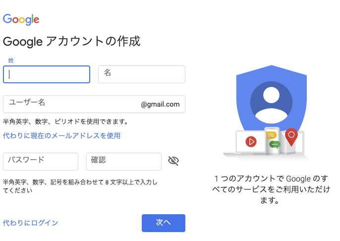The image size is (340, 241).
Task: Click the @gmail.com suffix text
Action: click(160, 105)
